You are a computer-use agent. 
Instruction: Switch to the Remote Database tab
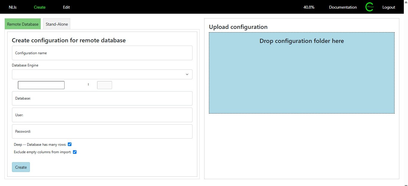[23, 24]
